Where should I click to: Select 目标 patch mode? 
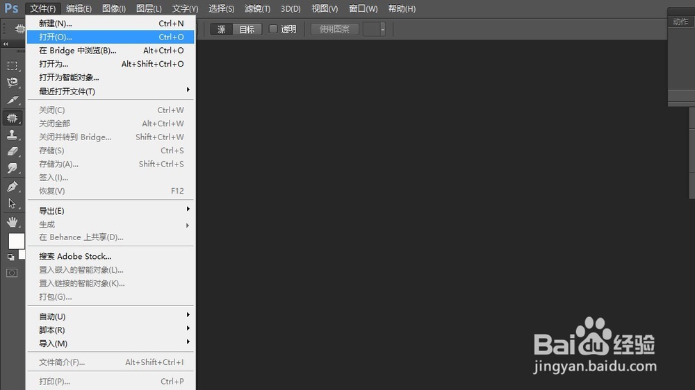click(247, 29)
